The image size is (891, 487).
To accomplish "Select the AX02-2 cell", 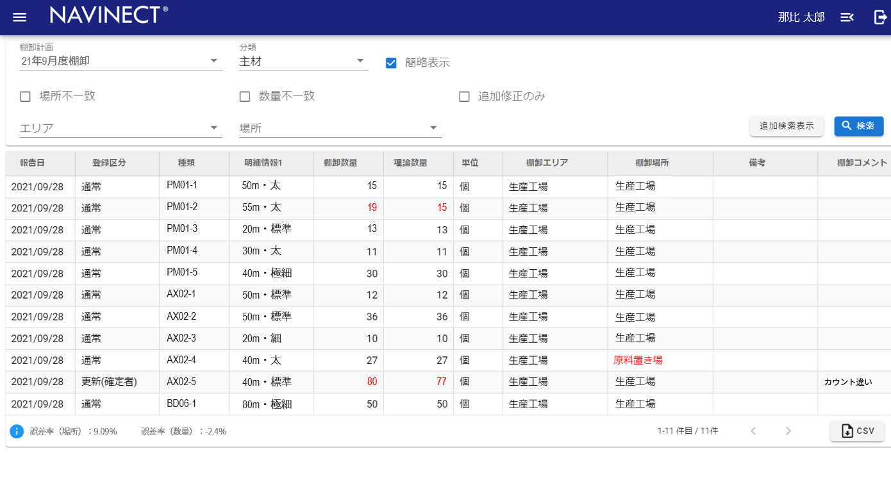I will click(194, 317).
